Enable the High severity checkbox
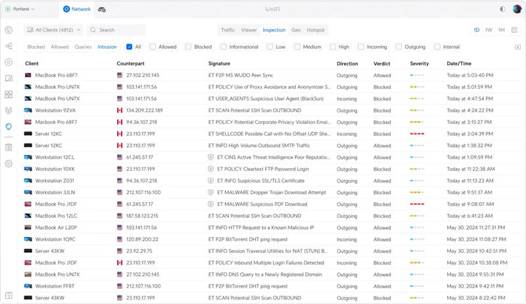The image size is (526, 304). 333,47
